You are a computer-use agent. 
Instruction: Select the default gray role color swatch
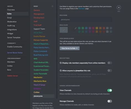(x=64, y=30)
